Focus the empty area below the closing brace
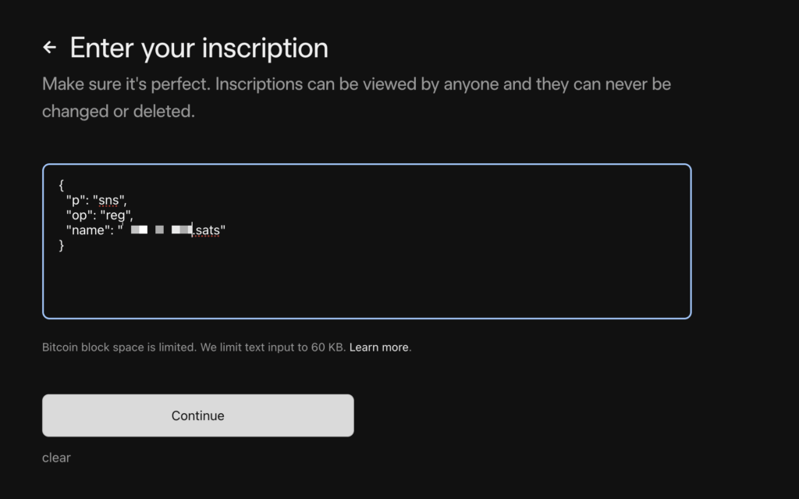The image size is (799, 499). pos(367,283)
